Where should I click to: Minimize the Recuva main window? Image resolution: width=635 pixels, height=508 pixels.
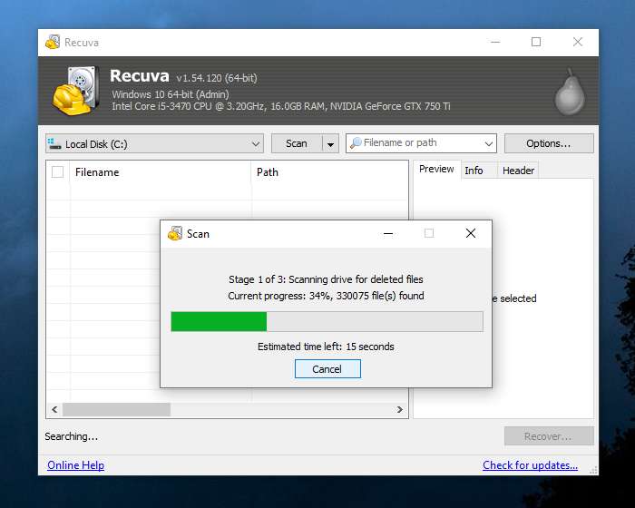(495, 42)
